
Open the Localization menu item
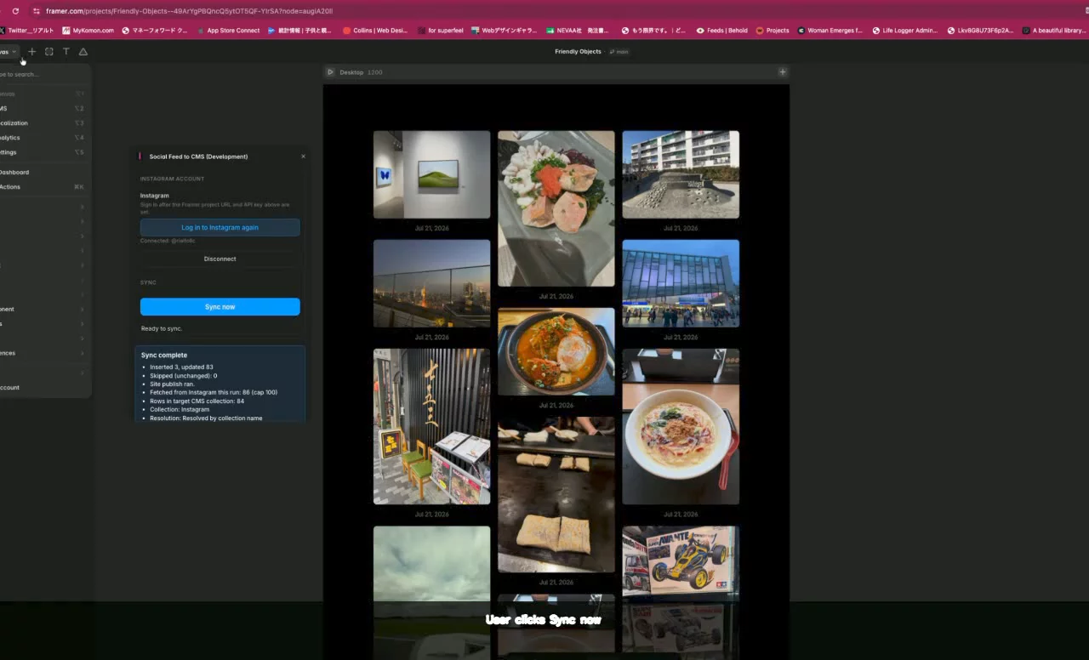43,123
